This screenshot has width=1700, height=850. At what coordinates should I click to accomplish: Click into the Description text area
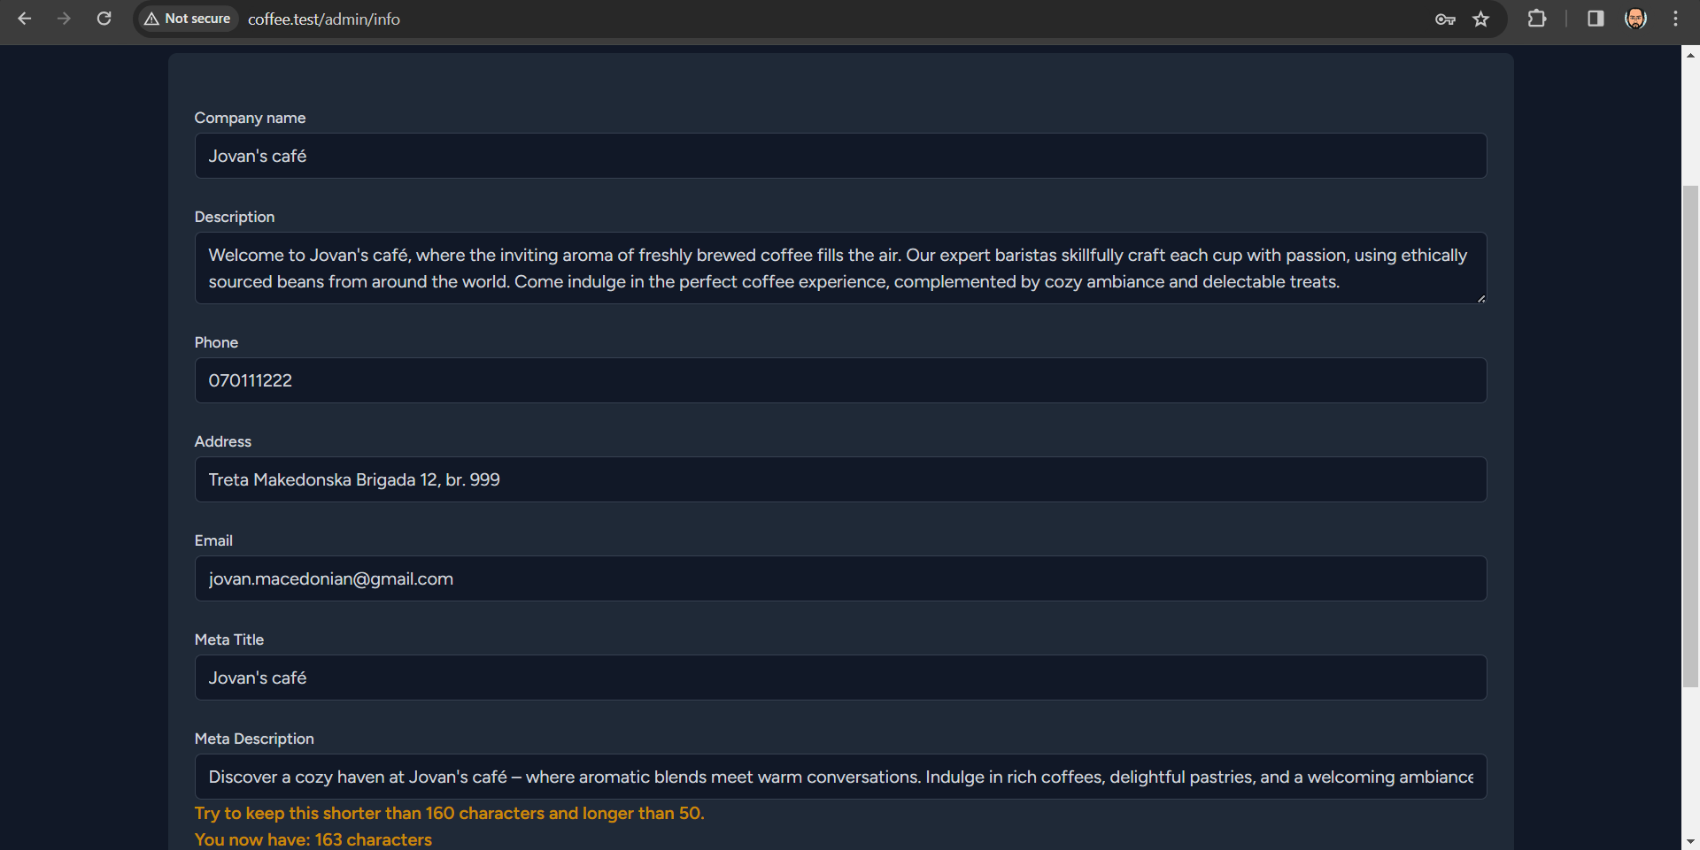pos(839,268)
